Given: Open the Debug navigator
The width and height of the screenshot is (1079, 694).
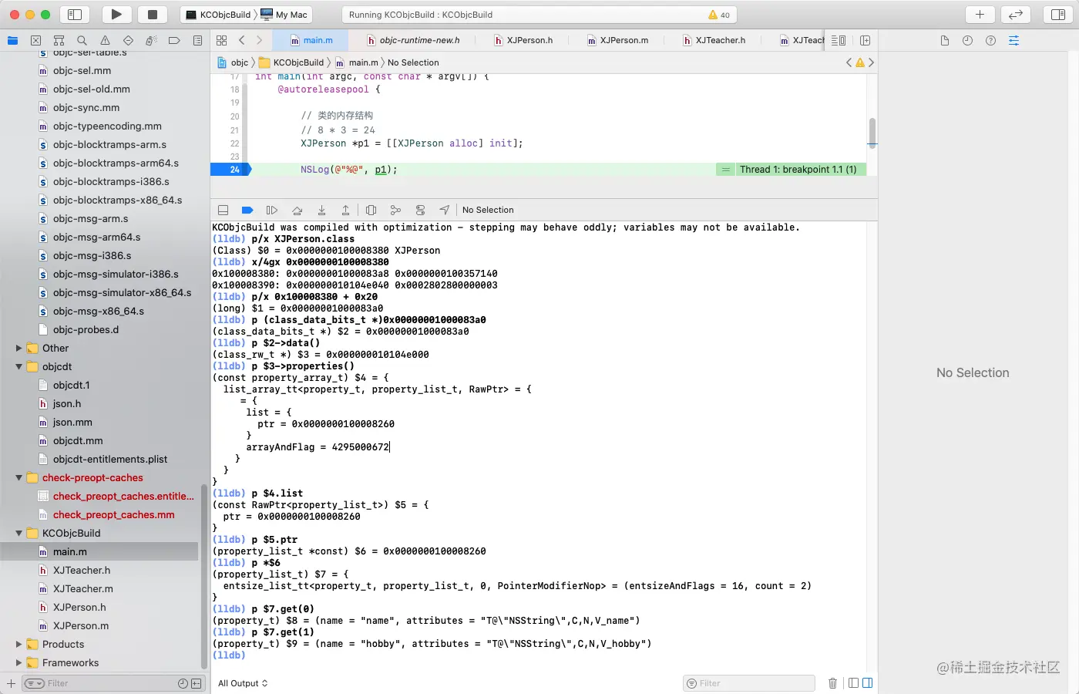Looking at the screenshot, I should coord(151,40).
